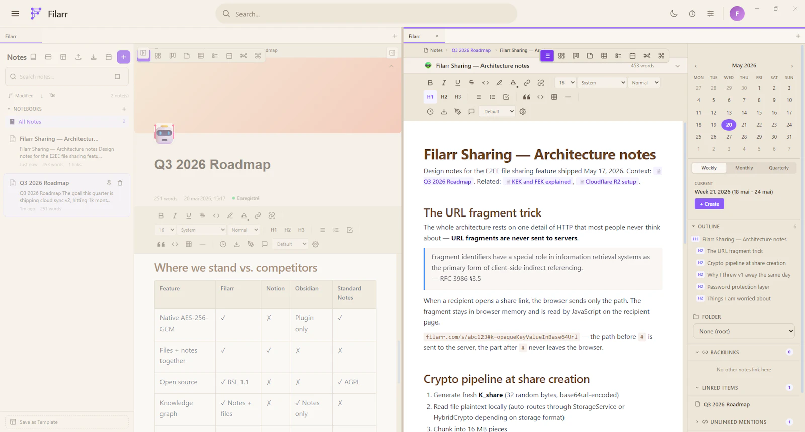This screenshot has width=805, height=432.
Task: Open the hamburger menu next to Filarr logo
Action: 15,14
